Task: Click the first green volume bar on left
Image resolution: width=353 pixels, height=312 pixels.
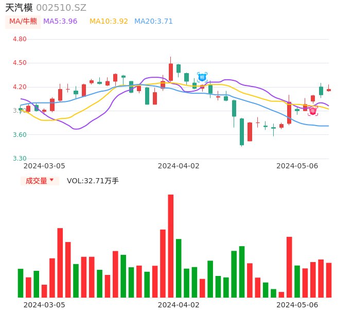Action: (x=21, y=283)
